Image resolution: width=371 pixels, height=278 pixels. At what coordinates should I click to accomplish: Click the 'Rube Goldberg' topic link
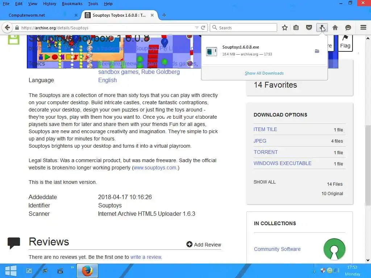tap(161, 72)
